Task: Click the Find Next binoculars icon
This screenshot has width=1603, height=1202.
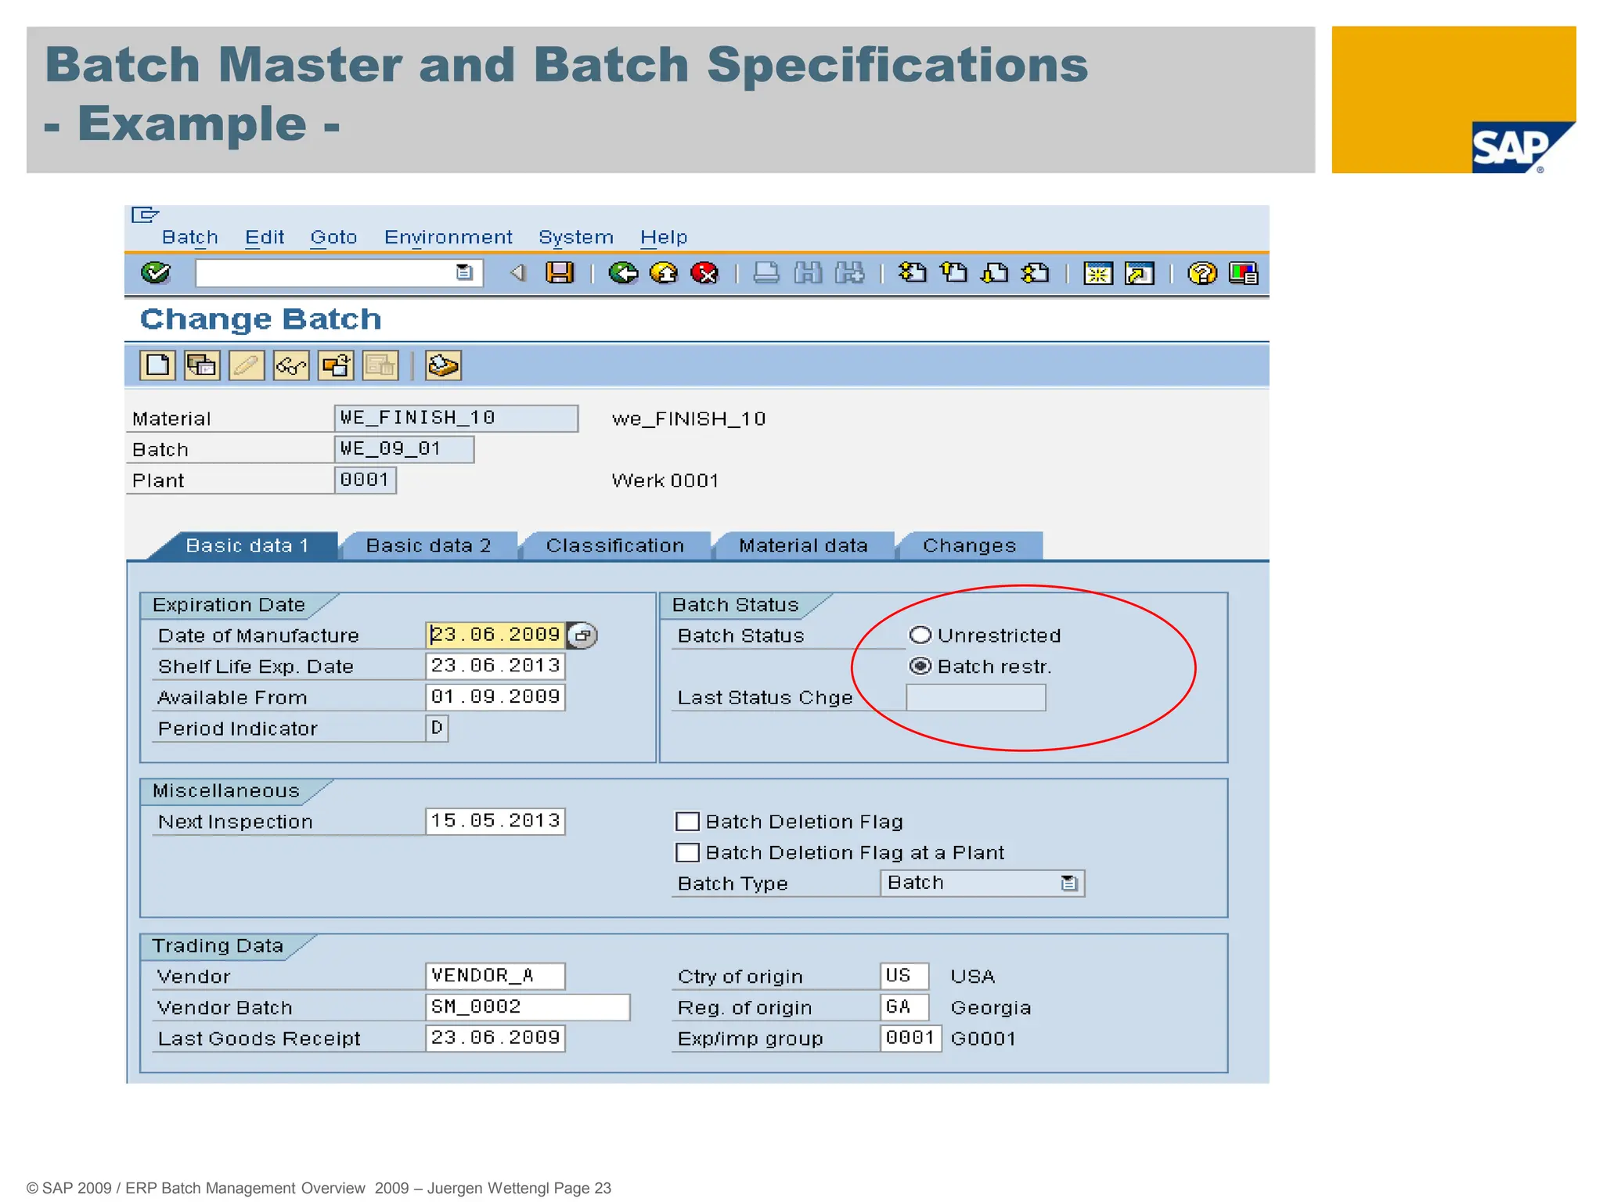Action: pos(849,273)
